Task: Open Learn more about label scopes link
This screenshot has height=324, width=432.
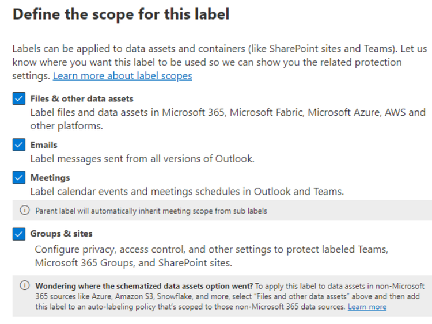Action: point(122,76)
